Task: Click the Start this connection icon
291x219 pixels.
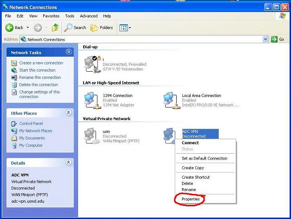Action: tap(14, 70)
